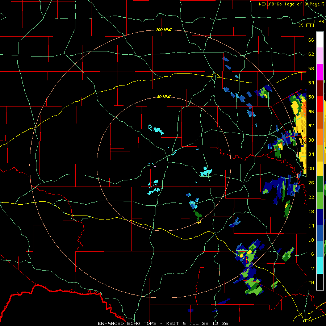Click the gold swatch beside 34

(320, 153)
